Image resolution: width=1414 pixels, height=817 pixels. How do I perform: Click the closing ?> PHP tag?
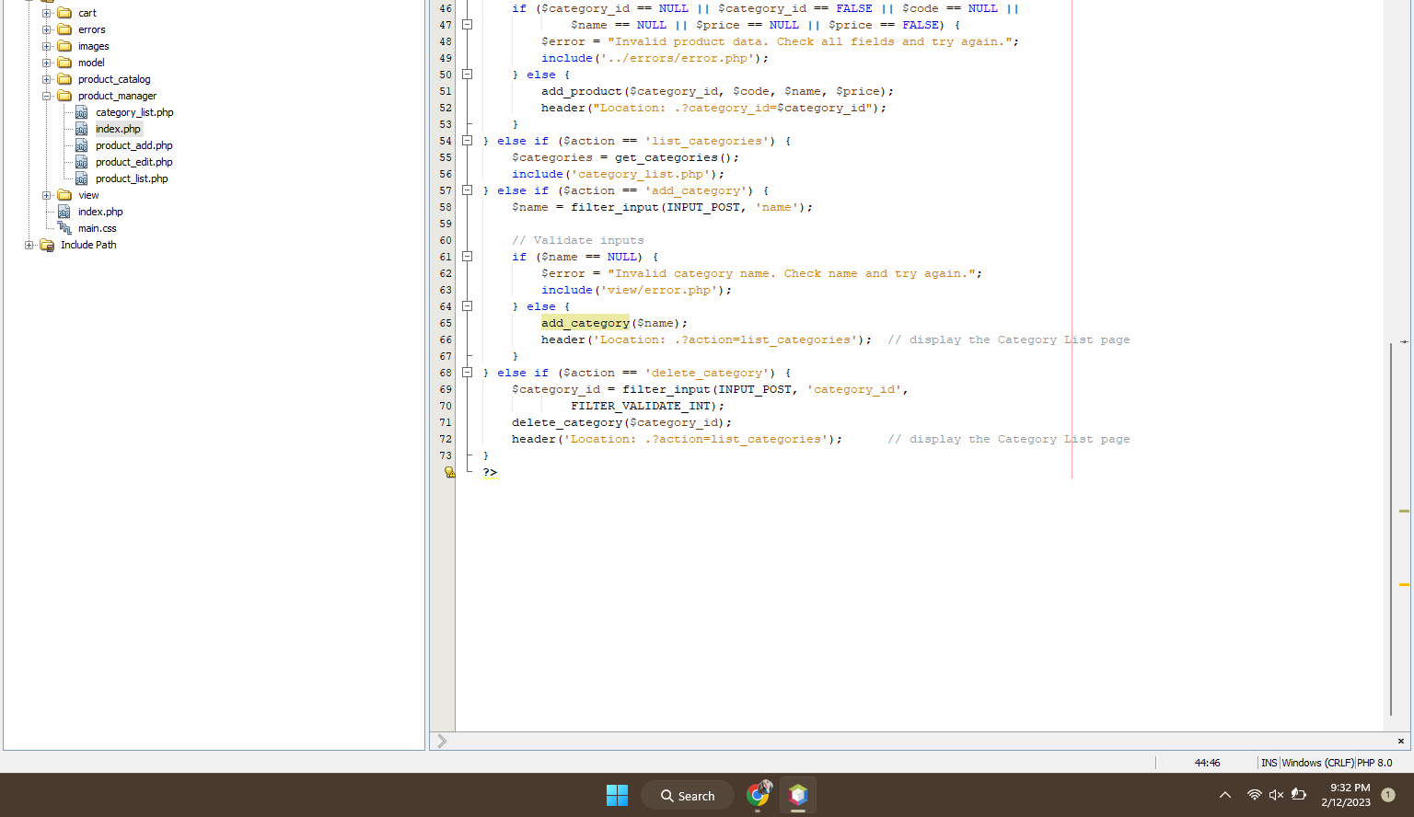click(x=490, y=472)
